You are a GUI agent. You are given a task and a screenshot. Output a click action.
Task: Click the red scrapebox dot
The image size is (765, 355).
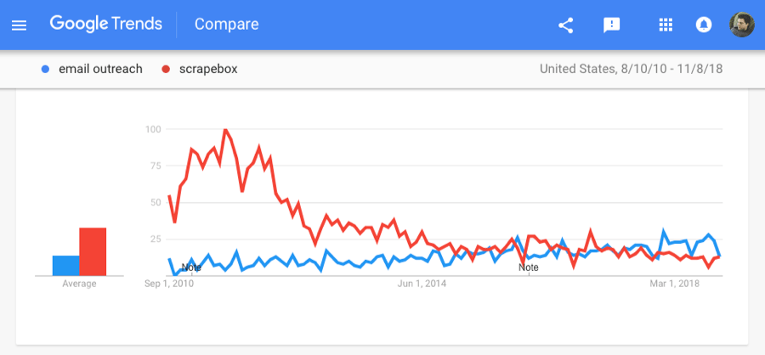click(166, 70)
